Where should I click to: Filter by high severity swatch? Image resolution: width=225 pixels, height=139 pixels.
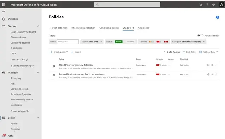(166, 42)
